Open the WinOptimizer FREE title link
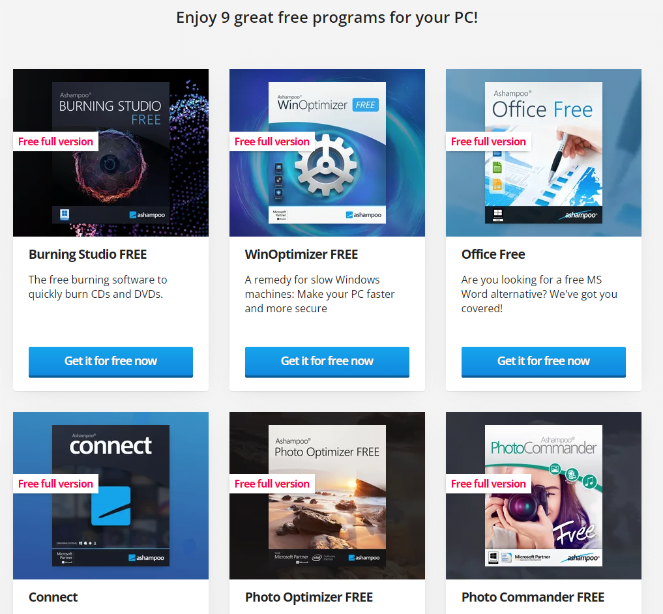This screenshot has width=663, height=614. click(301, 255)
